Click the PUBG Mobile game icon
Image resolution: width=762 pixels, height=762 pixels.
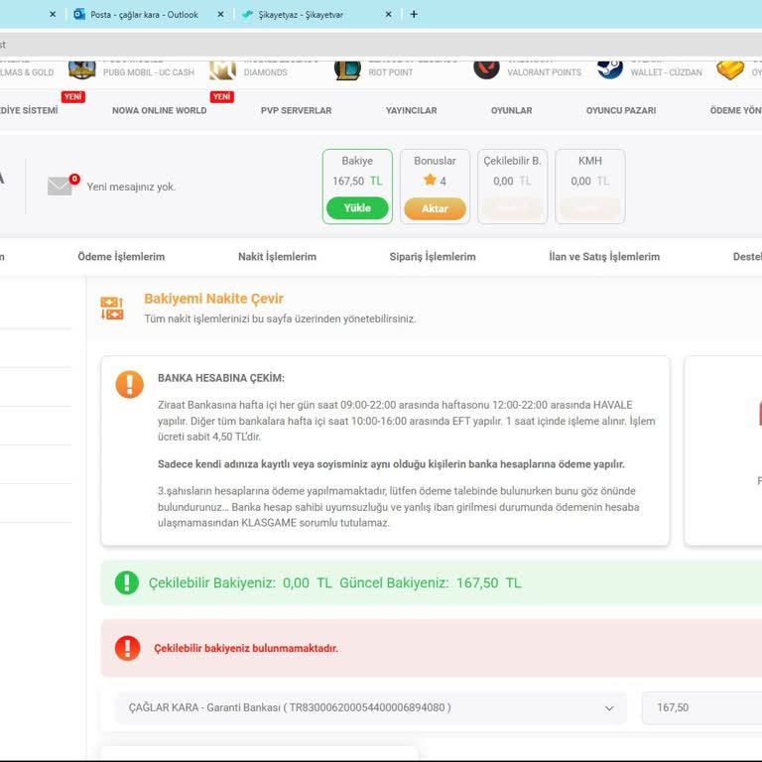tap(82, 68)
